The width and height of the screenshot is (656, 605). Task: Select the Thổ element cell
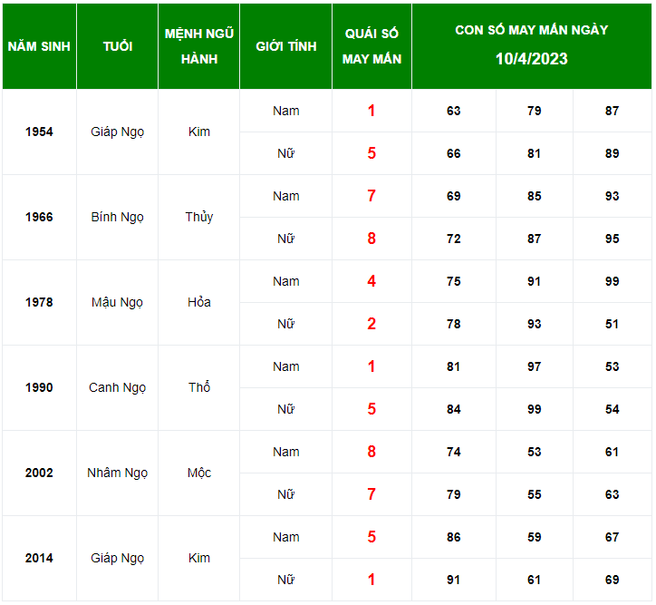(x=199, y=387)
